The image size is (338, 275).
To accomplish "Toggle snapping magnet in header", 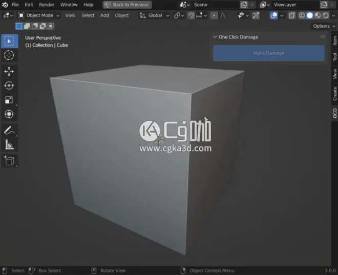I will [x=191, y=15].
